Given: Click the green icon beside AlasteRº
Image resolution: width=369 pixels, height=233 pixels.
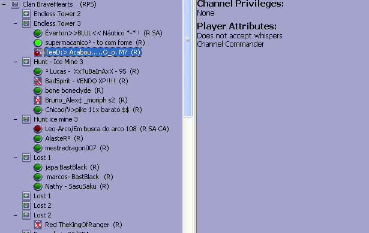Looking at the screenshot, I should point(38,138).
